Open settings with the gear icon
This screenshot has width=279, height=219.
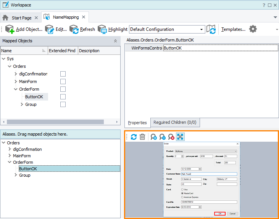pyautogui.click(x=253, y=29)
